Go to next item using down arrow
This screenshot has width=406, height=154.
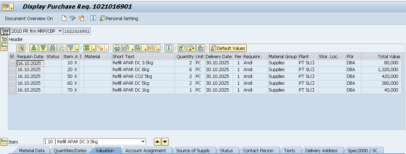pos(165,142)
